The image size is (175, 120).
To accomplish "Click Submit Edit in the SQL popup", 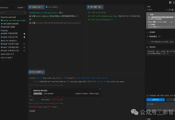I will 38,94.
